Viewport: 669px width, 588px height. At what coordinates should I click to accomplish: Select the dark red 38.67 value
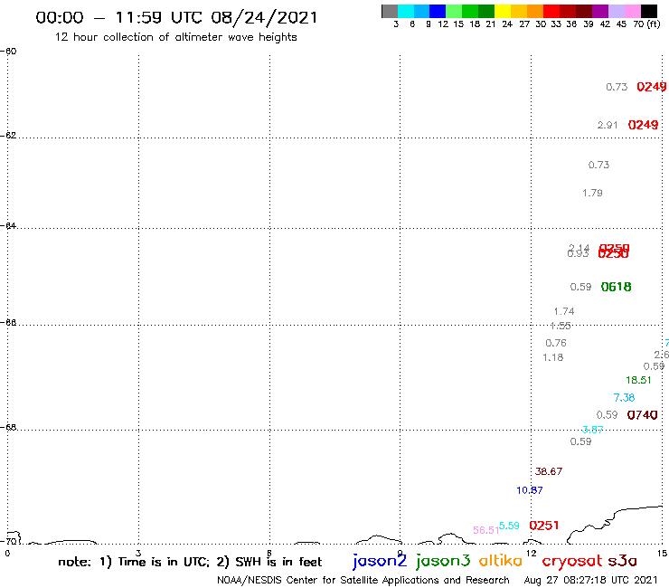[x=549, y=471]
